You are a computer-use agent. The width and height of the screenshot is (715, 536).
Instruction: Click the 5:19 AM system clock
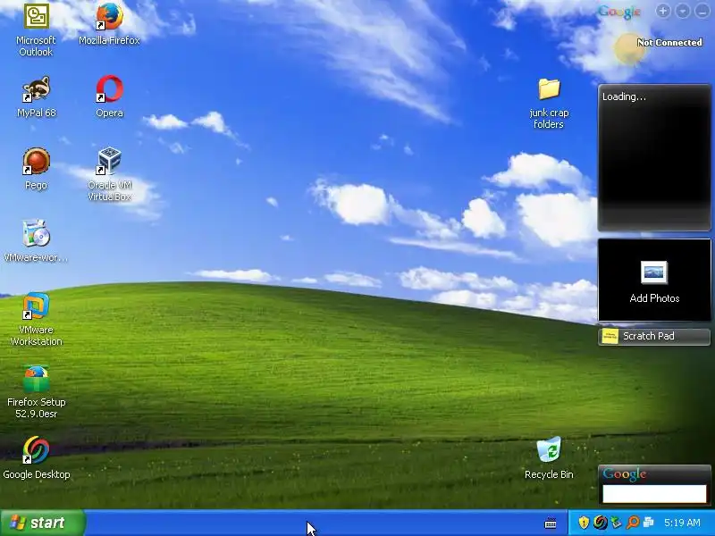point(682,523)
